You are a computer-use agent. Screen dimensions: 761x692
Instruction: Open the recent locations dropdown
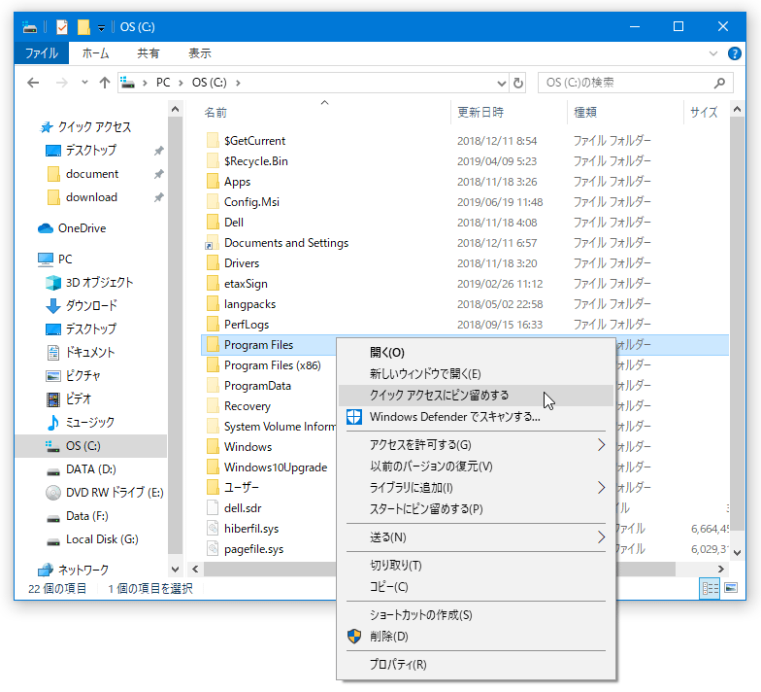click(x=84, y=82)
